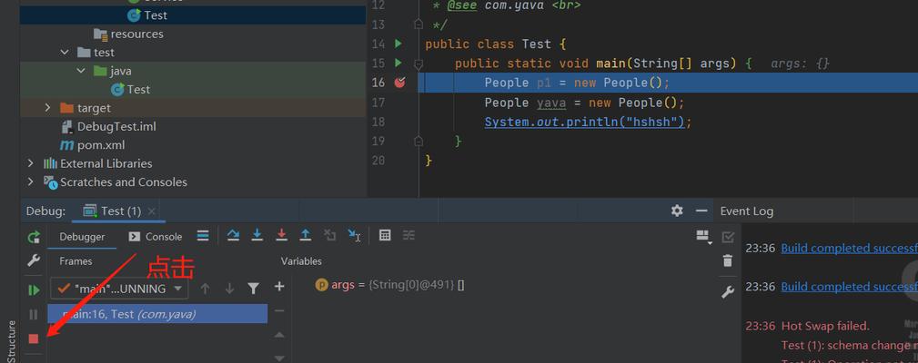Select previous frame up arrow
The width and height of the screenshot is (918, 363).
[x=205, y=289]
